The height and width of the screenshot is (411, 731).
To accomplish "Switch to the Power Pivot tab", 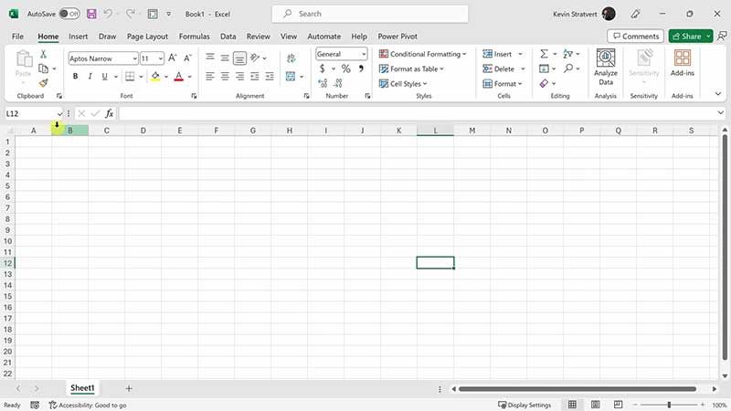I will (x=397, y=37).
